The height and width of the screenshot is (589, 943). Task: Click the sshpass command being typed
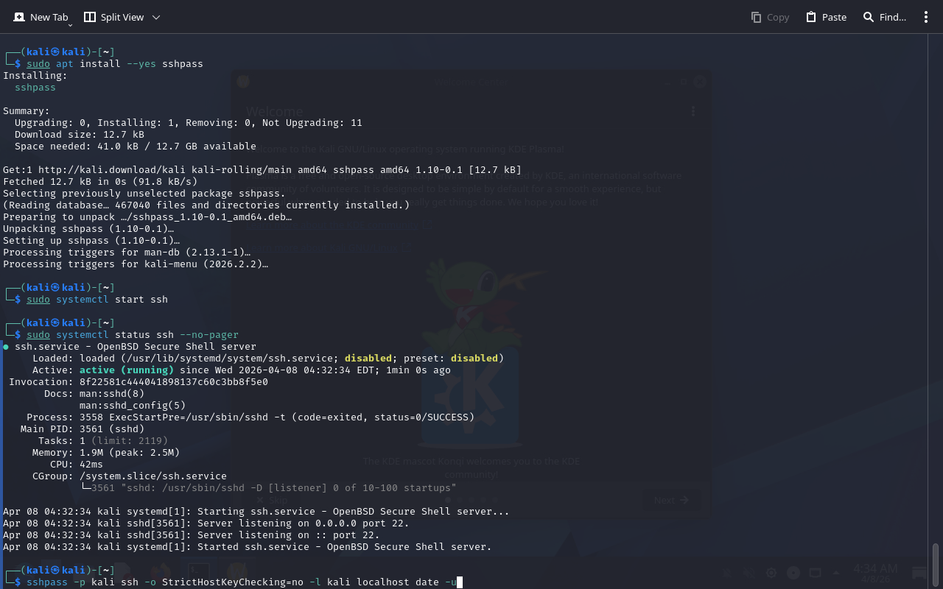[x=236, y=582]
